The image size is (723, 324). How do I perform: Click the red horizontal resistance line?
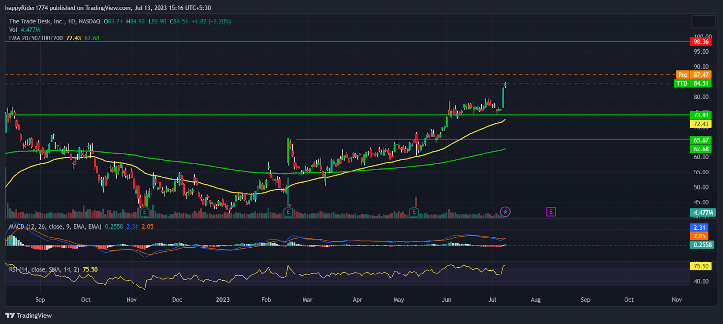(348, 42)
